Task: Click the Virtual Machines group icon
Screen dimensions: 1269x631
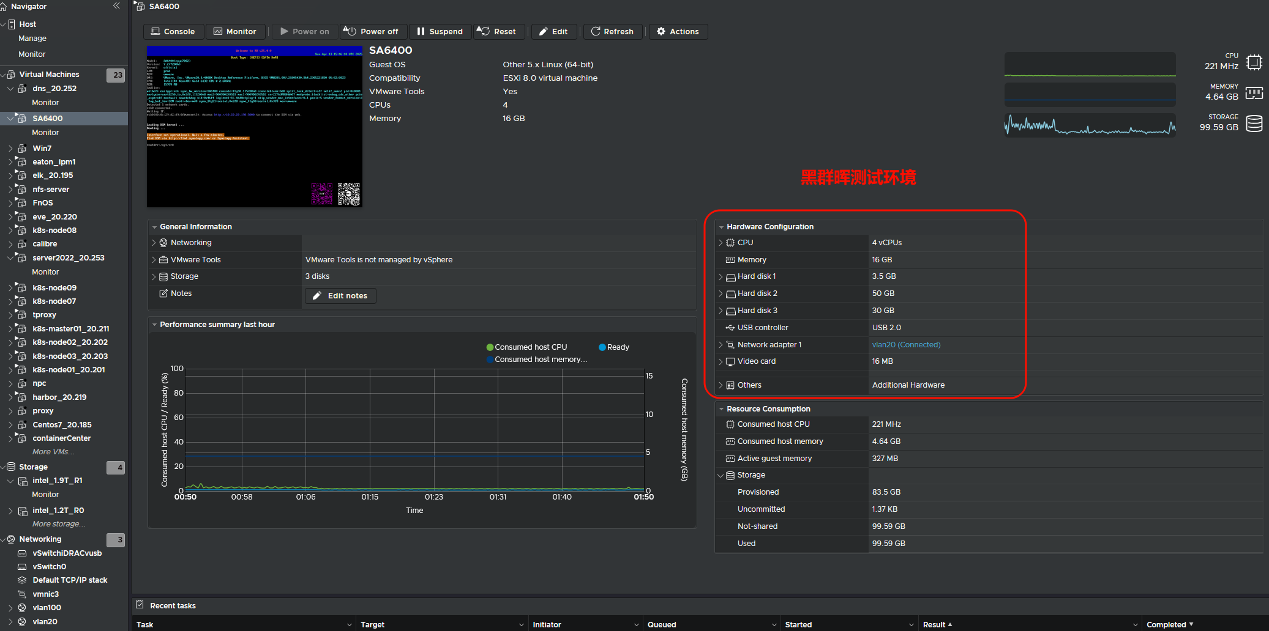Action: coord(12,75)
